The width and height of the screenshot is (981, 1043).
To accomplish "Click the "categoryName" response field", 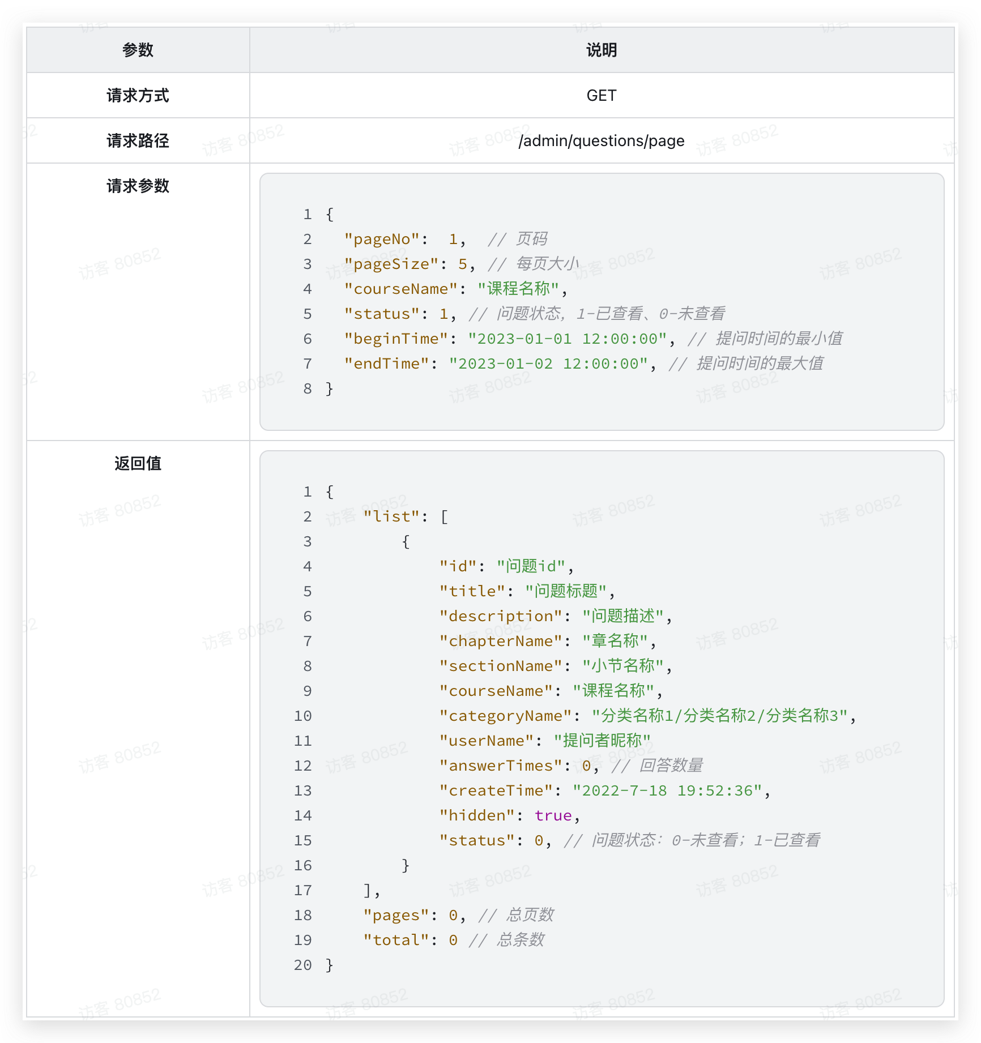I will (648, 716).
